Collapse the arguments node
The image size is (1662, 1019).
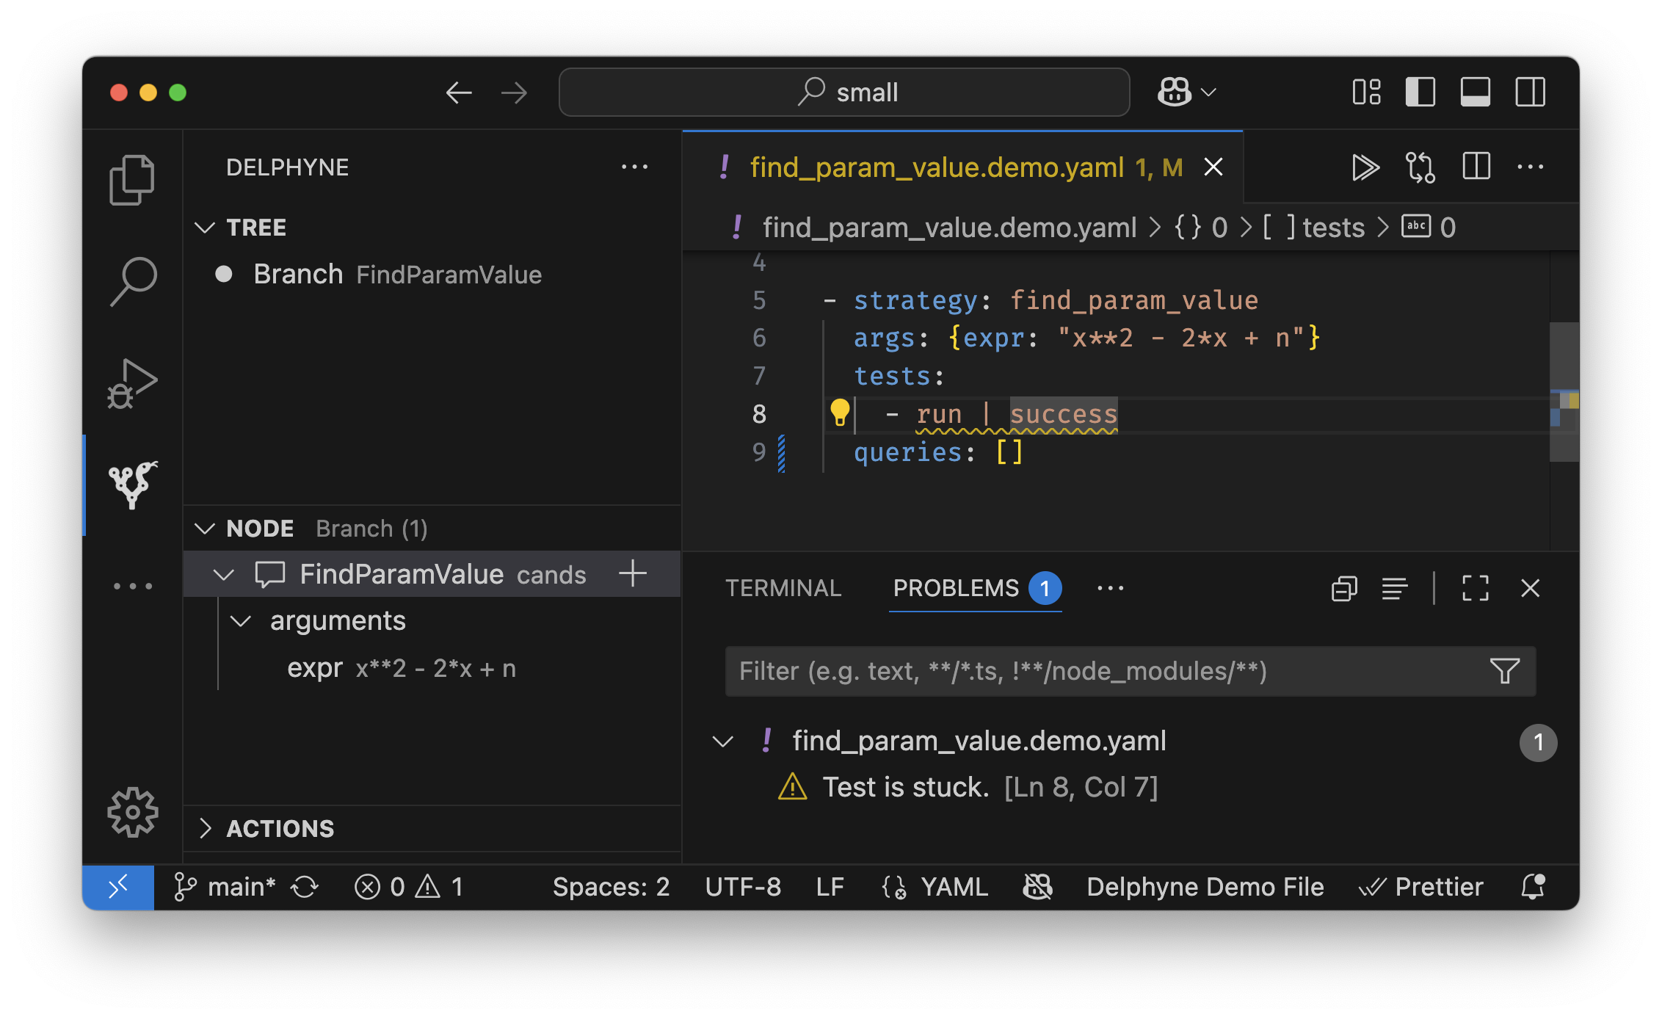point(241,621)
